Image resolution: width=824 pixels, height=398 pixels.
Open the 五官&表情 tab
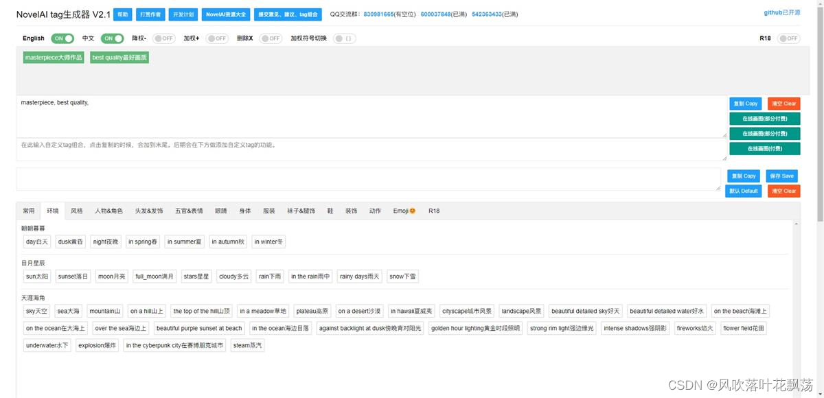click(x=189, y=211)
